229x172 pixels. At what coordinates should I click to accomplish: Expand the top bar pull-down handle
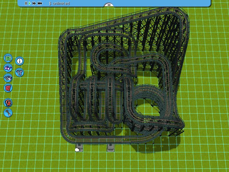tap(109, 5)
